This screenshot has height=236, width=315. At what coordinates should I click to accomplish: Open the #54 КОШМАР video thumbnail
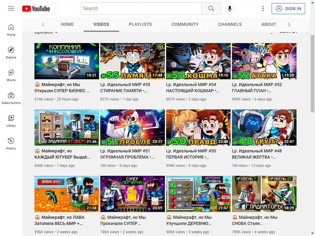coord(198,61)
